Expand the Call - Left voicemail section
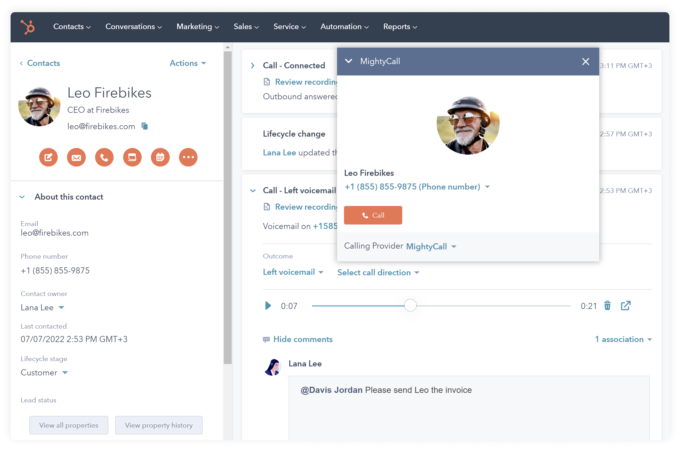The width and height of the screenshot is (680, 449). coord(253,191)
